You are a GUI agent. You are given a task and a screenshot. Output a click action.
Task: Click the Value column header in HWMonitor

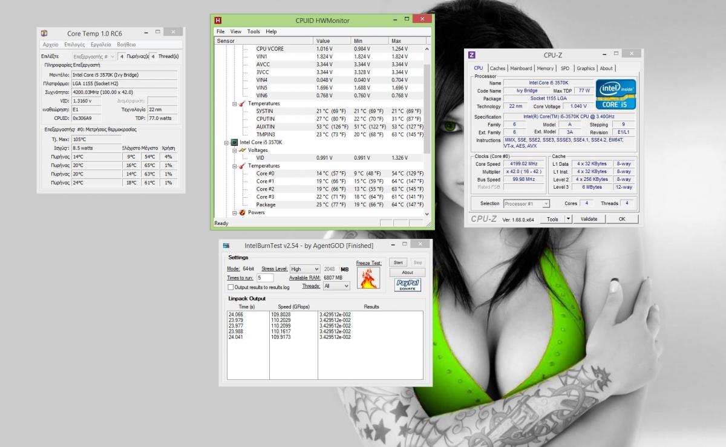pyautogui.click(x=332, y=41)
